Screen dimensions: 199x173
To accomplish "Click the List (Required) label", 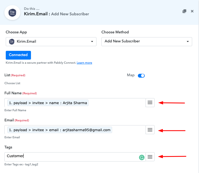I will pyautogui.click(x=15, y=75).
